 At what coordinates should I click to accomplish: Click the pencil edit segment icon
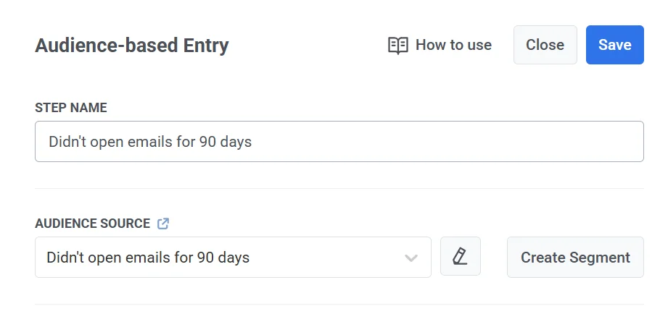pyautogui.click(x=460, y=256)
